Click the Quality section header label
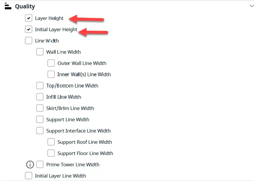The width and height of the screenshot is (254, 181). tap(25, 6)
